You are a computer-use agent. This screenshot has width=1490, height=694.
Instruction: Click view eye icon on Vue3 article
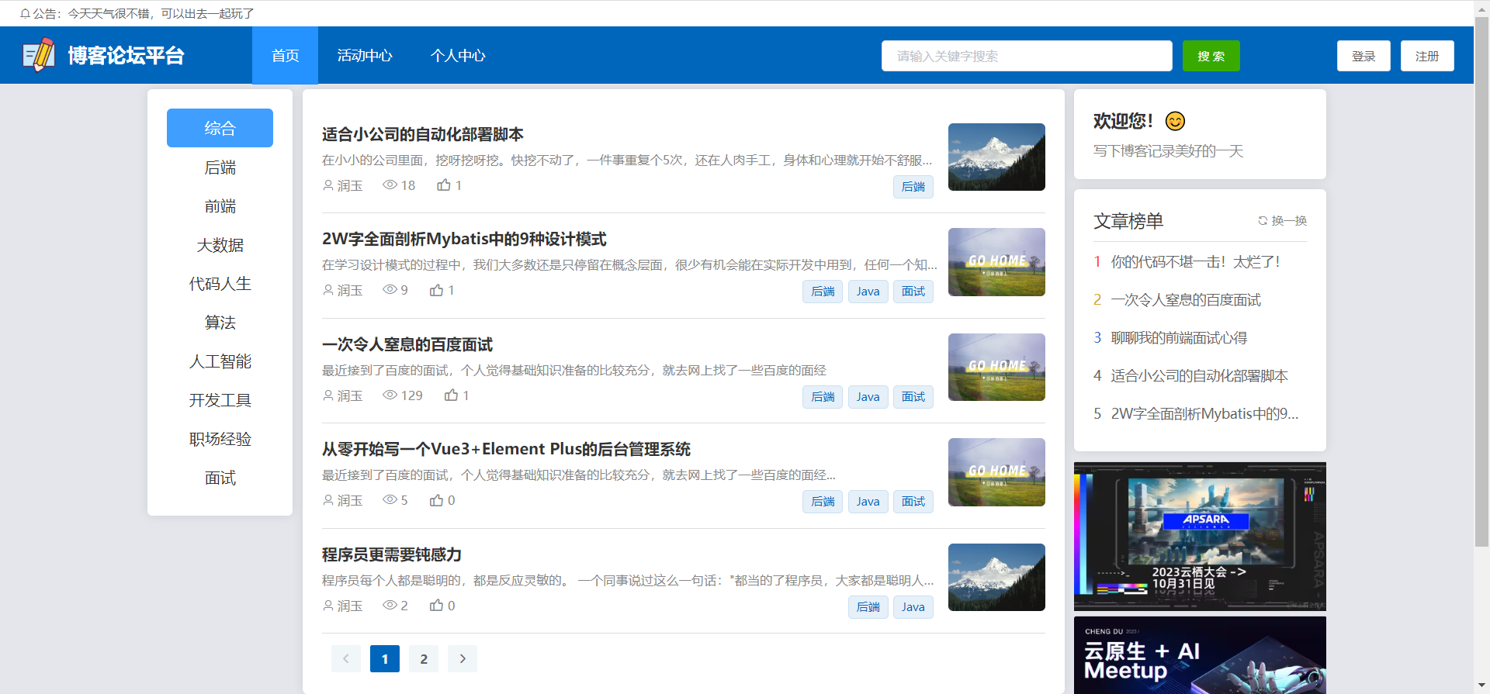click(x=390, y=500)
